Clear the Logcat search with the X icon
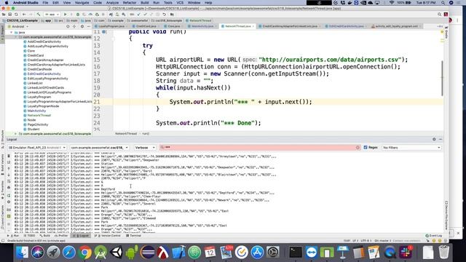 pos(358,147)
